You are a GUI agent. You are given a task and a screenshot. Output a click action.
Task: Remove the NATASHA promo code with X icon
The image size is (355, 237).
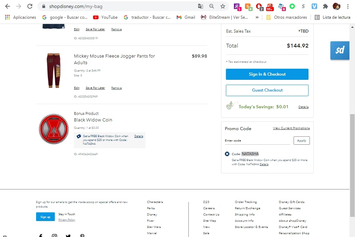227,154
